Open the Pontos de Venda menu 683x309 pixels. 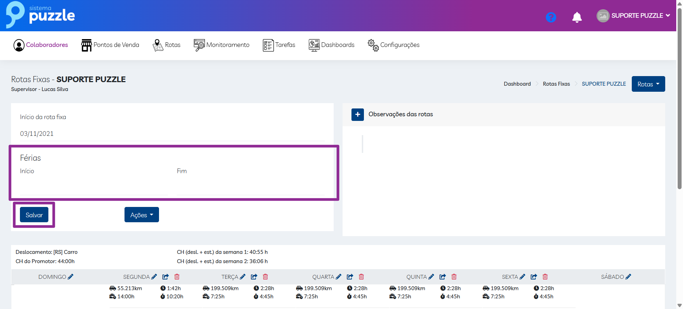point(110,45)
